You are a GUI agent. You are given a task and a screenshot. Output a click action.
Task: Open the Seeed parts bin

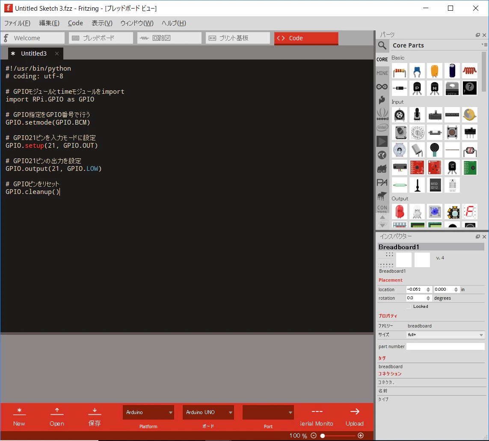tap(382, 114)
